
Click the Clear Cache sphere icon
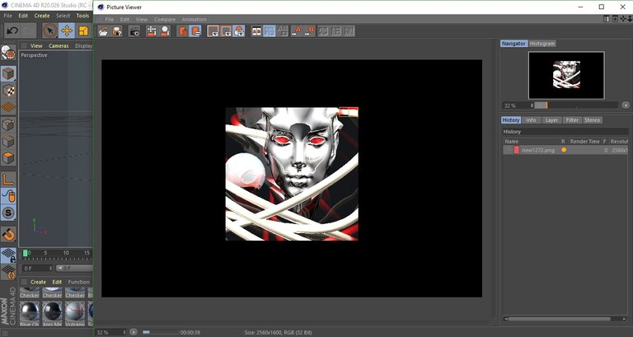tap(165, 31)
